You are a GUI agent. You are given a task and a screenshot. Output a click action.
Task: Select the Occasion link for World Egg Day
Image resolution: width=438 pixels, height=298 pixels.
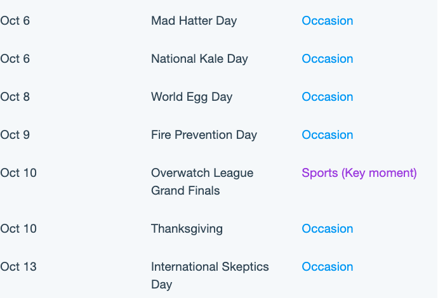pyautogui.click(x=328, y=97)
